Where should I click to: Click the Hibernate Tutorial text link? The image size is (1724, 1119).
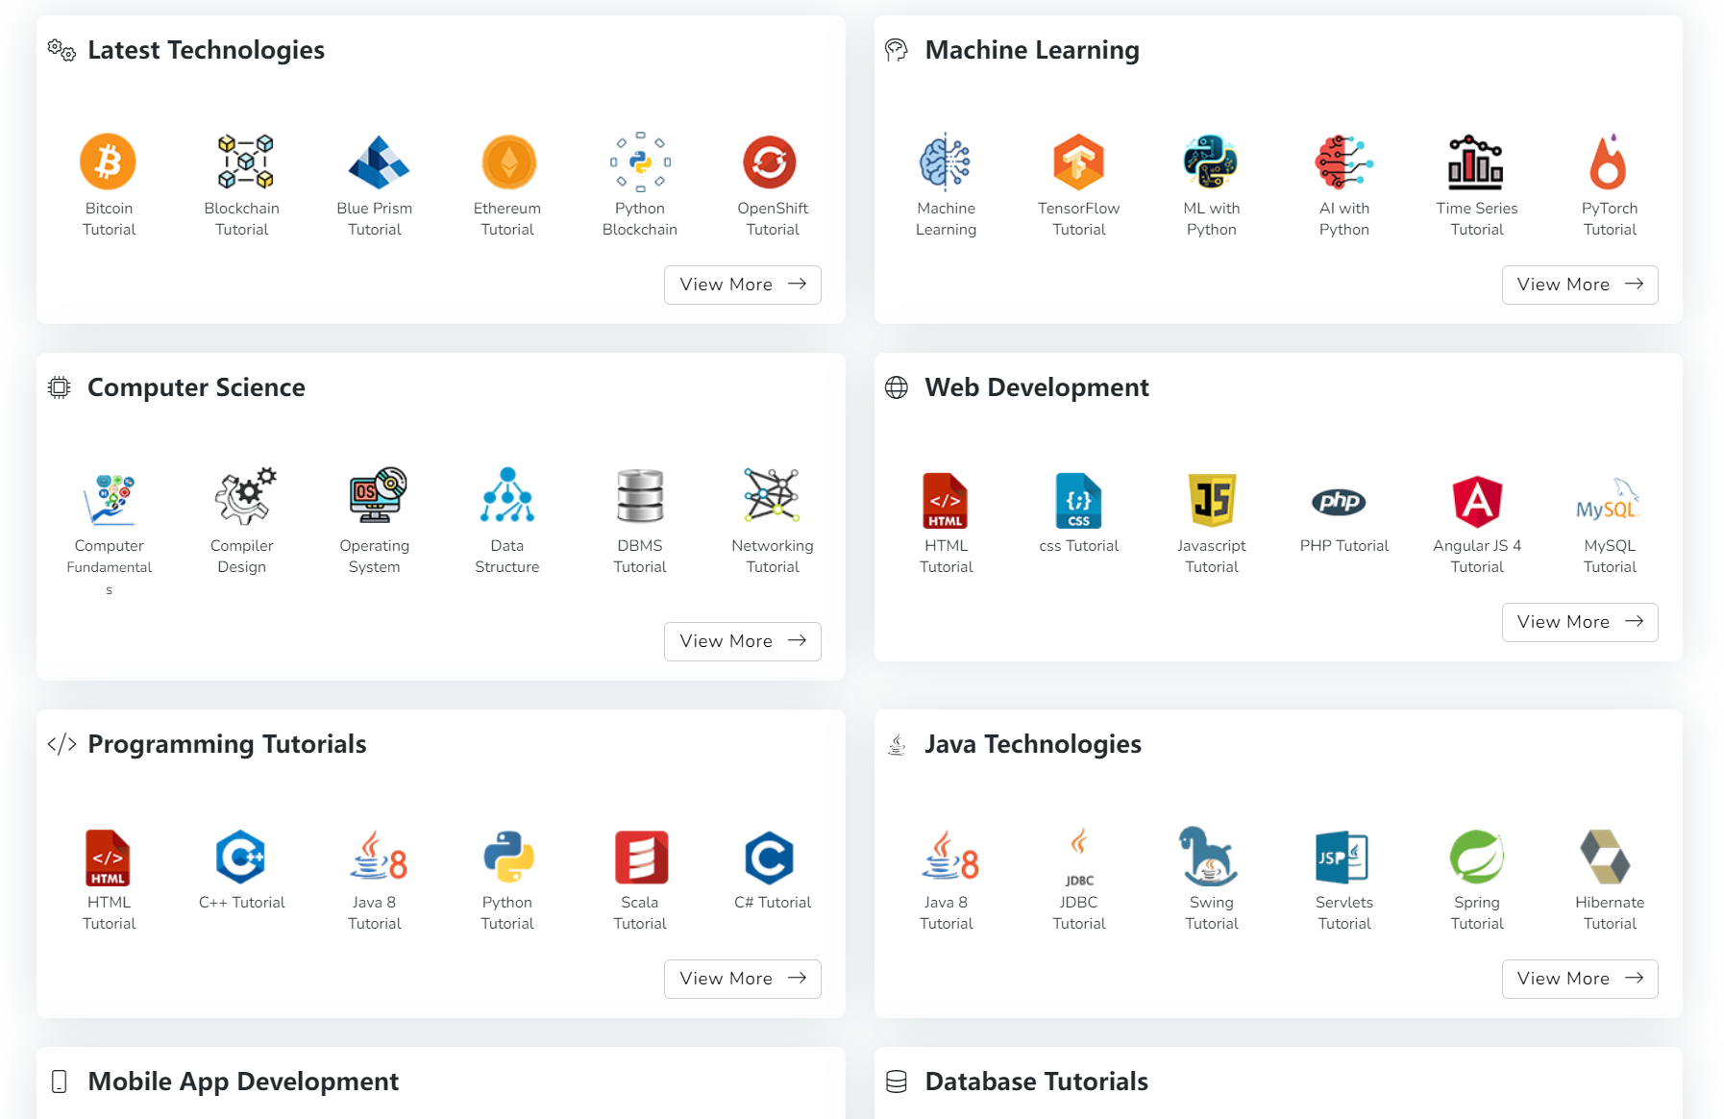click(1609, 912)
